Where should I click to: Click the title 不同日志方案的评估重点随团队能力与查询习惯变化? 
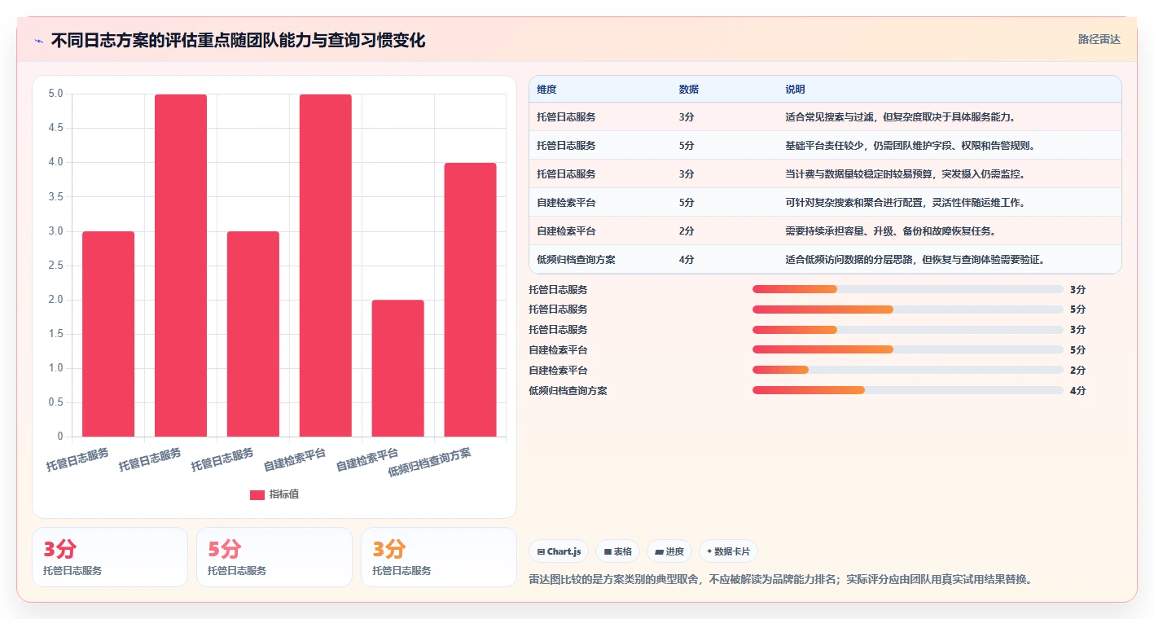coord(238,40)
